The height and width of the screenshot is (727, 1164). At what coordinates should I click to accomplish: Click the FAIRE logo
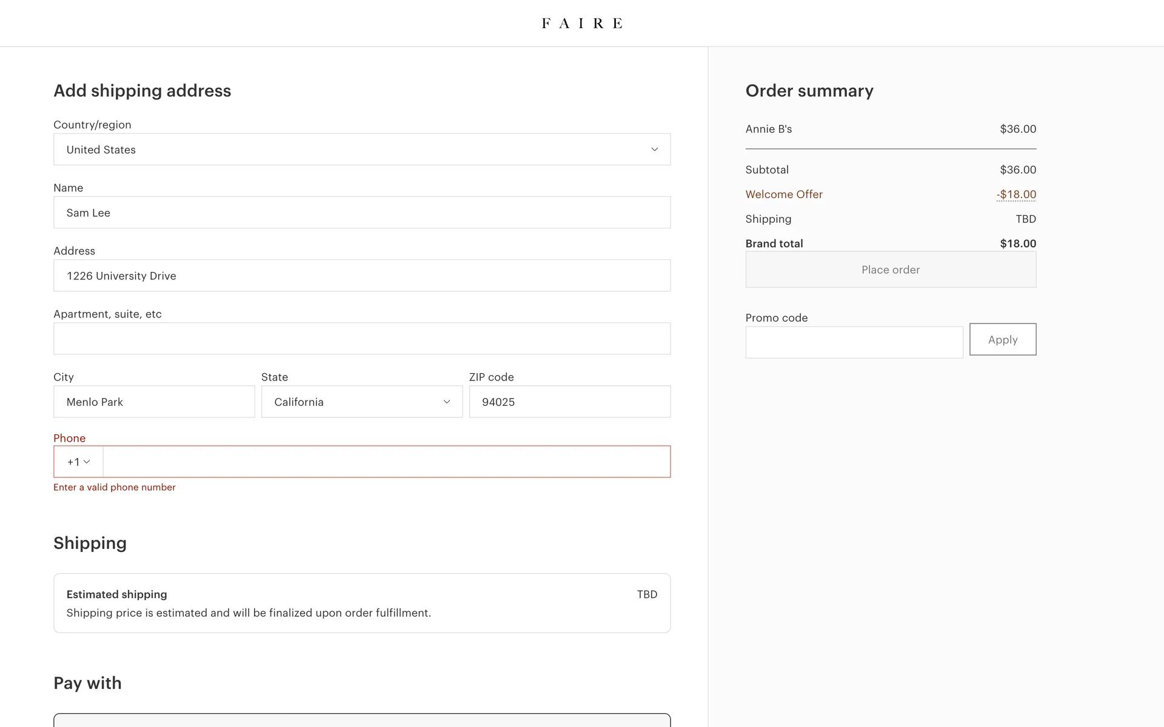pos(581,23)
